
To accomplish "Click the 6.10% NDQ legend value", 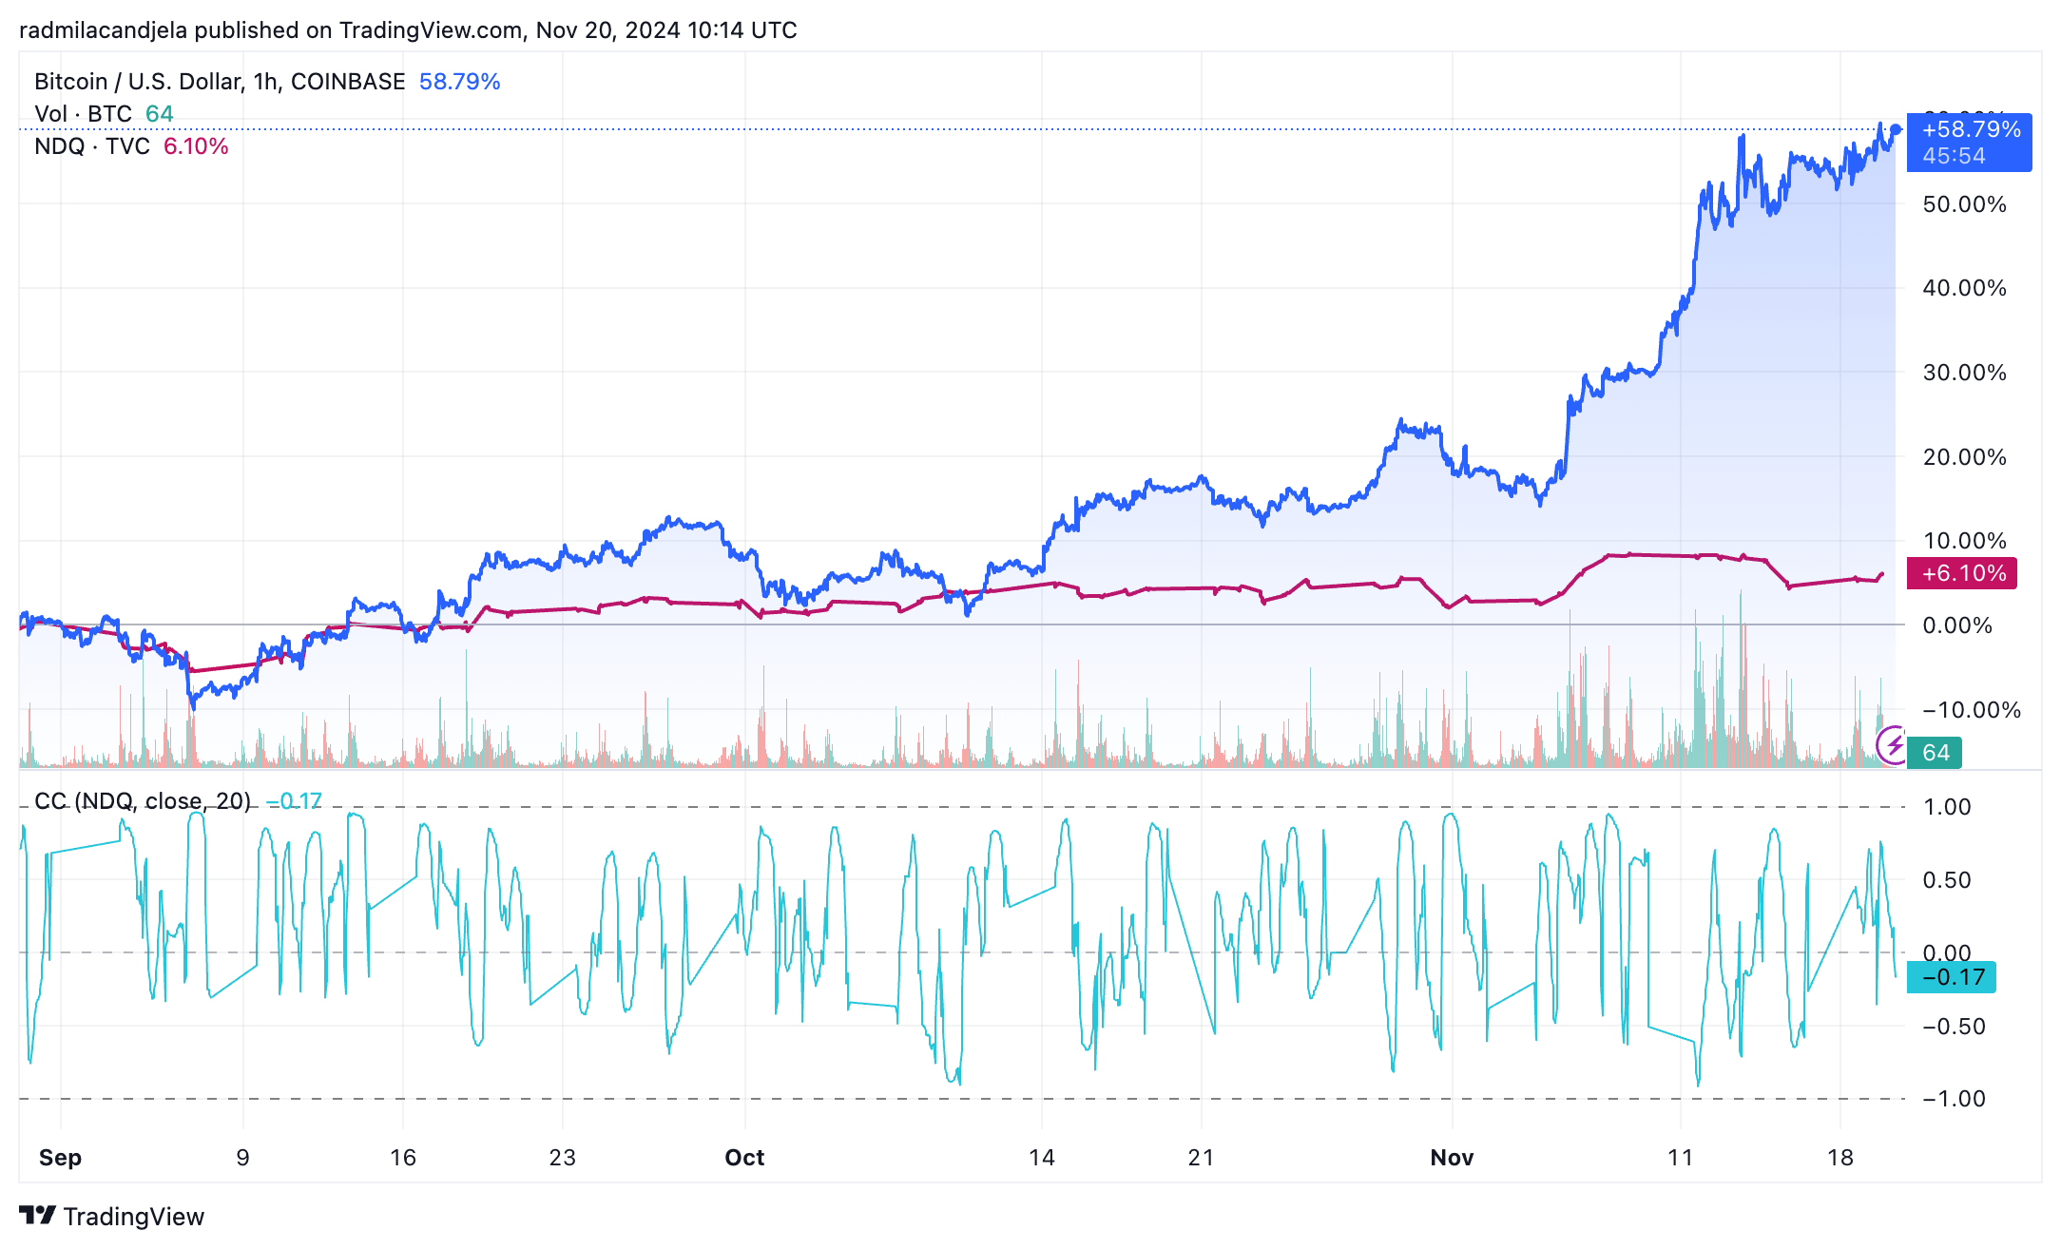I will [x=196, y=146].
